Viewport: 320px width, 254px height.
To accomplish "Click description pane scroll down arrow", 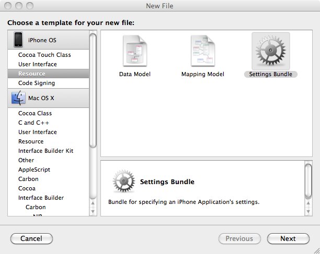I will (308, 211).
